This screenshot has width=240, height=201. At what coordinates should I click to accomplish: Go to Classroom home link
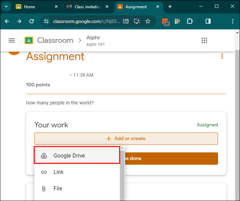[x=55, y=41]
